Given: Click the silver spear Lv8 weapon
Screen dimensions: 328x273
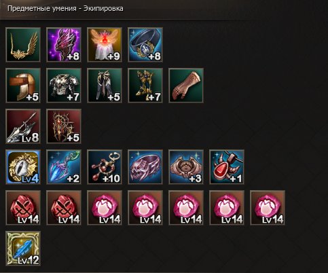Looking at the screenshot, I should click(23, 126).
